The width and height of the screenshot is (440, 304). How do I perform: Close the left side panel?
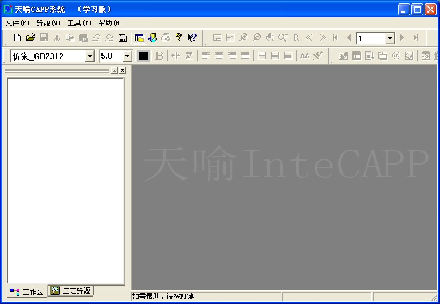tap(123, 71)
